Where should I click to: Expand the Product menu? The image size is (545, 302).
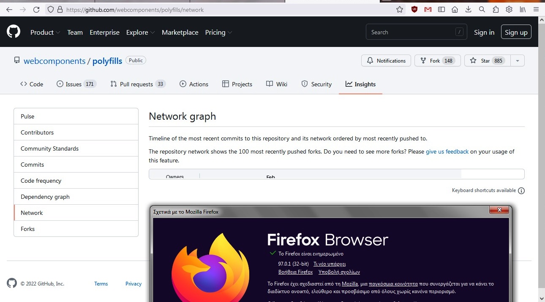click(x=45, y=33)
